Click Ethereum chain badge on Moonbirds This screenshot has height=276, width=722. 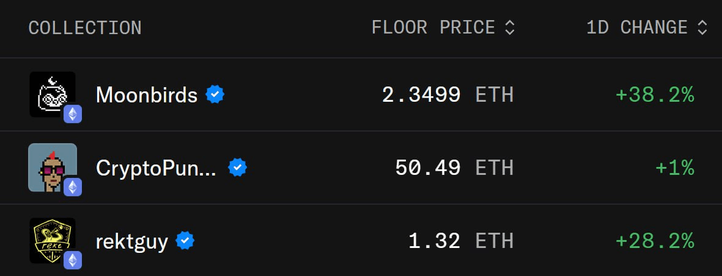pos(73,114)
